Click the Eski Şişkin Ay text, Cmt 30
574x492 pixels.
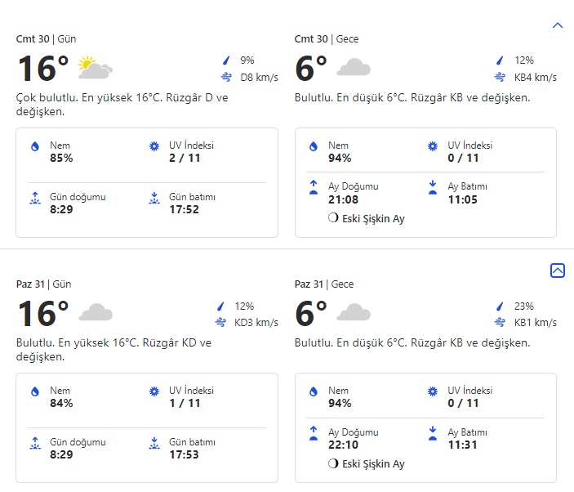coord(373,219)
